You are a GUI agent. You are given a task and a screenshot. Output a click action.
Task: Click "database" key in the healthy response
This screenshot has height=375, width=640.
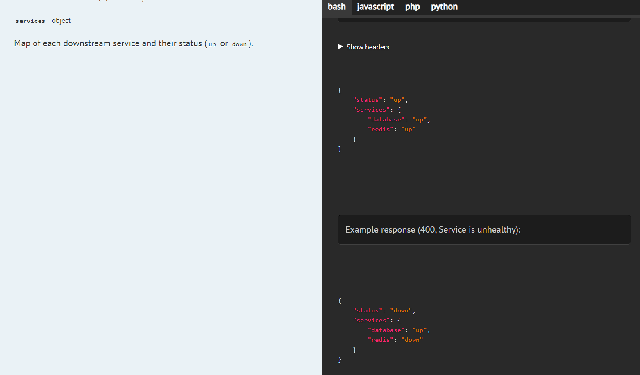coord(386,119)
